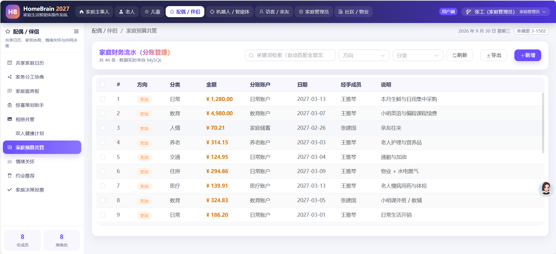Click message icon beside 家庭留言板
This screenshot has width=556, height=254.
[10, 91]
